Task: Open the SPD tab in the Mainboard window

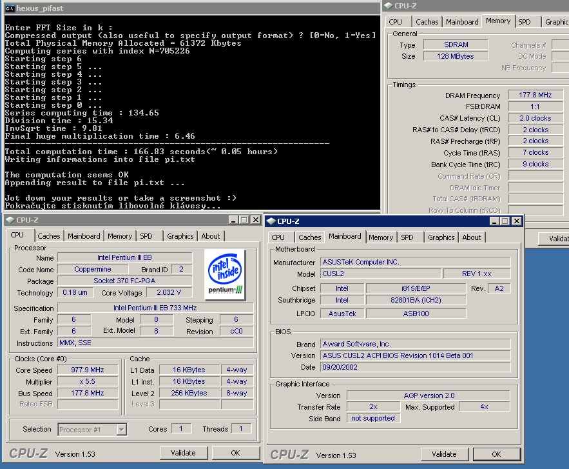Action: pyautogui.click(x=407, y=237)
